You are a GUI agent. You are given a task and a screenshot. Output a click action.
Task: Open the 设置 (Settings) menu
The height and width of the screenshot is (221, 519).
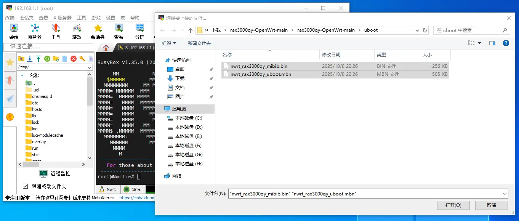pyautogui.click(x=111, y=18)
